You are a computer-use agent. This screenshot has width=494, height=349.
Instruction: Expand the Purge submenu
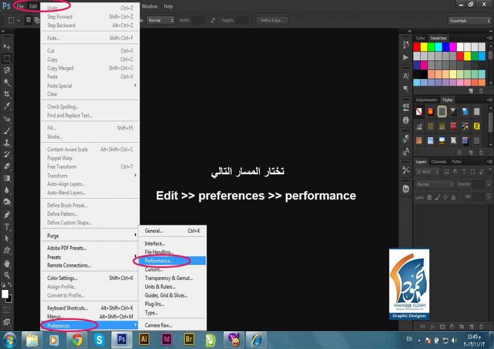point(90,235)
